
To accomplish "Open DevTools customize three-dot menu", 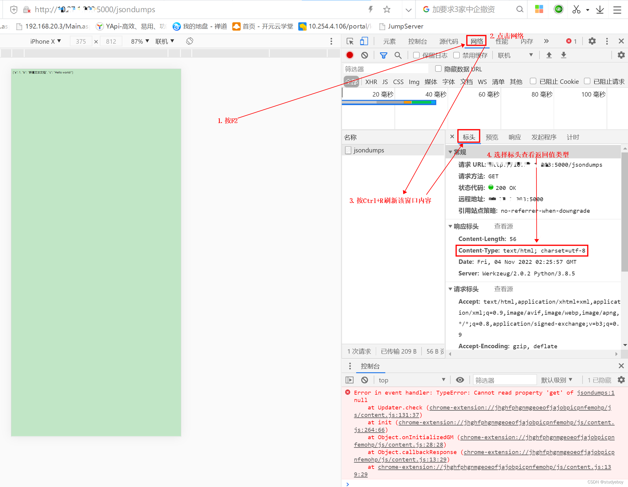I will coord(607,41).
